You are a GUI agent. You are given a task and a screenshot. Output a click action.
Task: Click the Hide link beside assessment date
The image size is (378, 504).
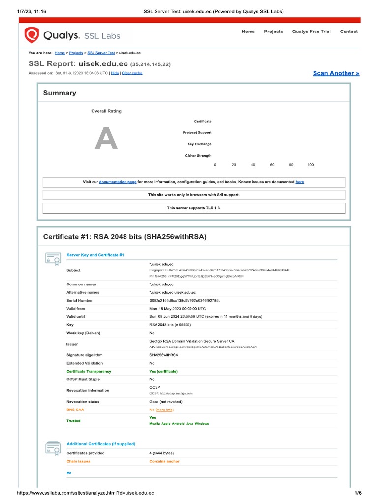coord(115,73)
